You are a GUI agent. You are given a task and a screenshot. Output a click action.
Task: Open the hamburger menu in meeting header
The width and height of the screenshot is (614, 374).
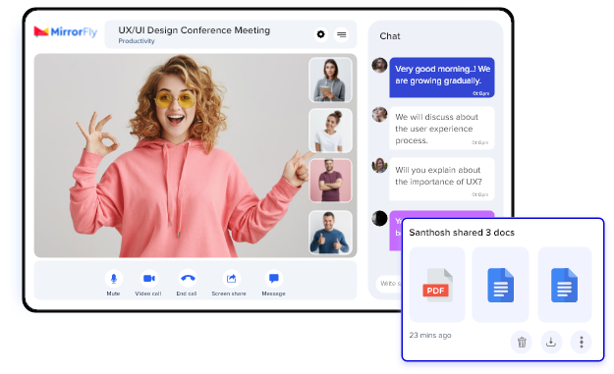(x=342, y=34)
